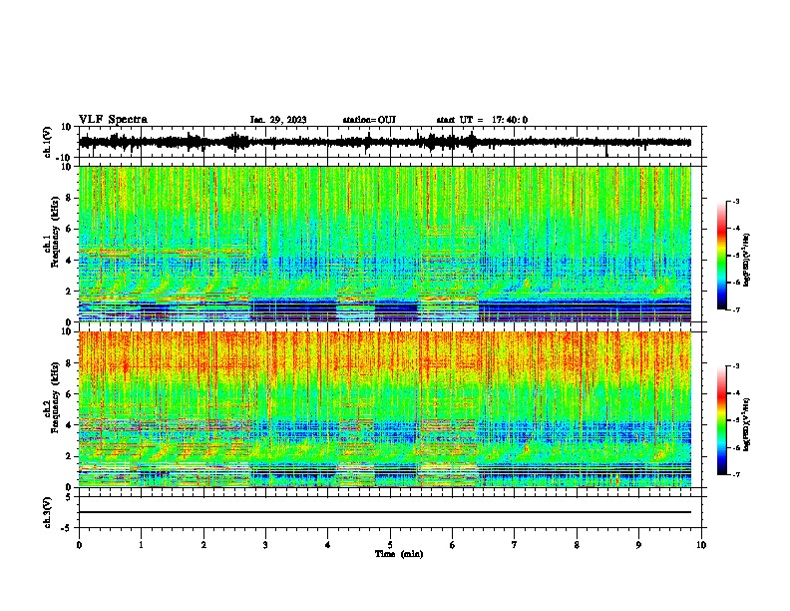This screenshot has width=790, height=611.
Task: Click the ch.2 frequency spectrogram panel
Action: tap(385, 409)
